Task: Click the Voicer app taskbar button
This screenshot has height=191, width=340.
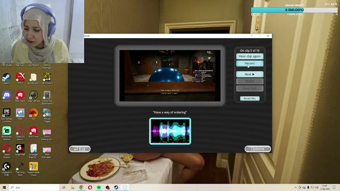Action: tap(125, 188)
